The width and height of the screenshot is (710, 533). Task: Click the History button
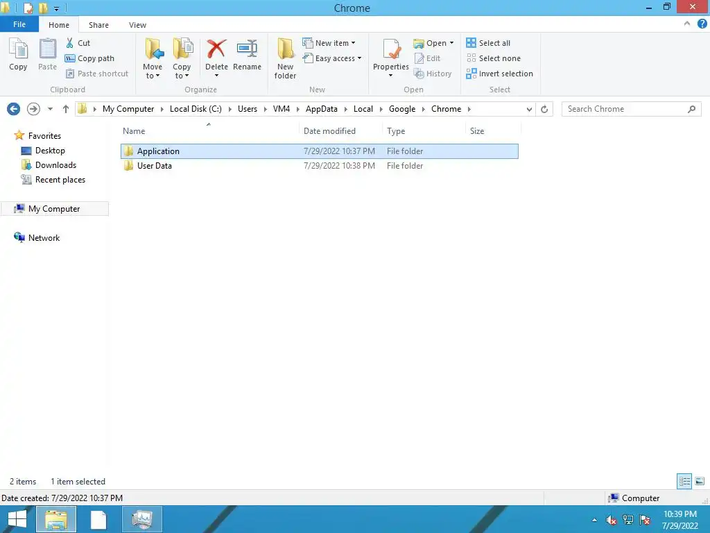pos(433,74)
